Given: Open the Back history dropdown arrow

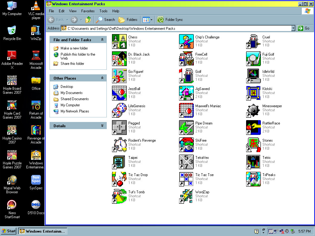Looking at the screenshot, I should coord(67,20).
